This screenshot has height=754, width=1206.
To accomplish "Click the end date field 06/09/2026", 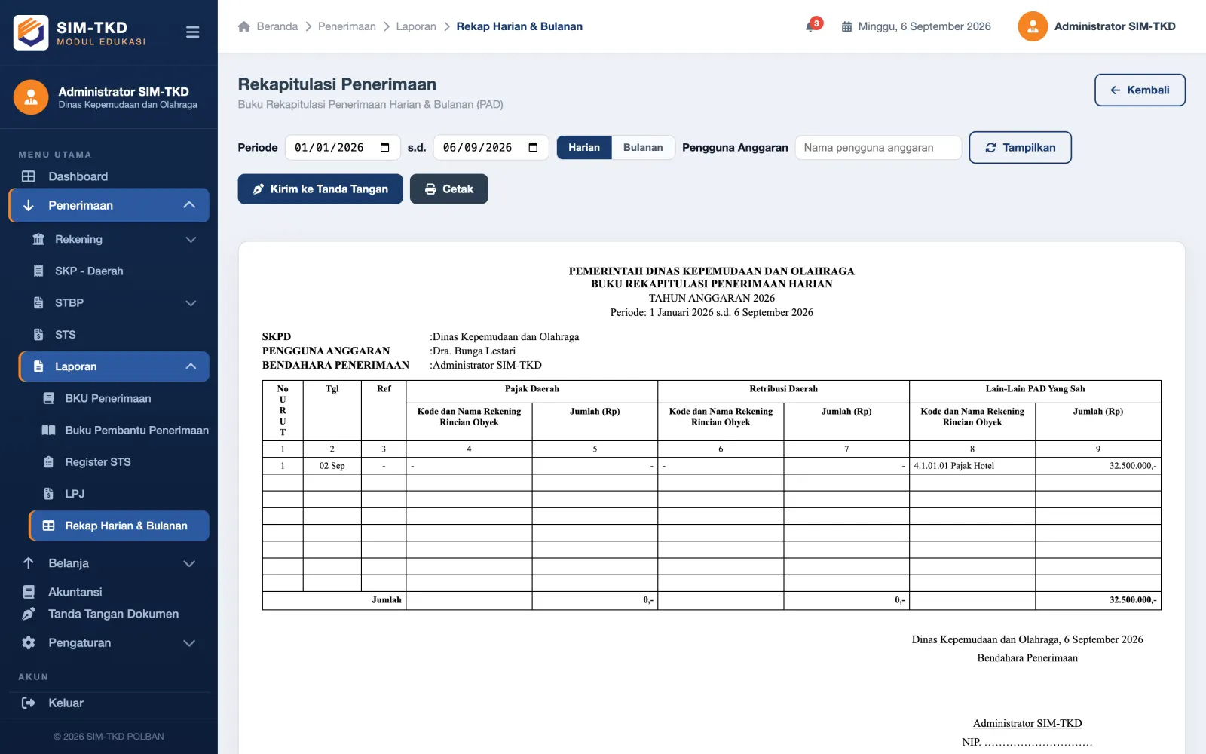I will [x=491, y=147].
